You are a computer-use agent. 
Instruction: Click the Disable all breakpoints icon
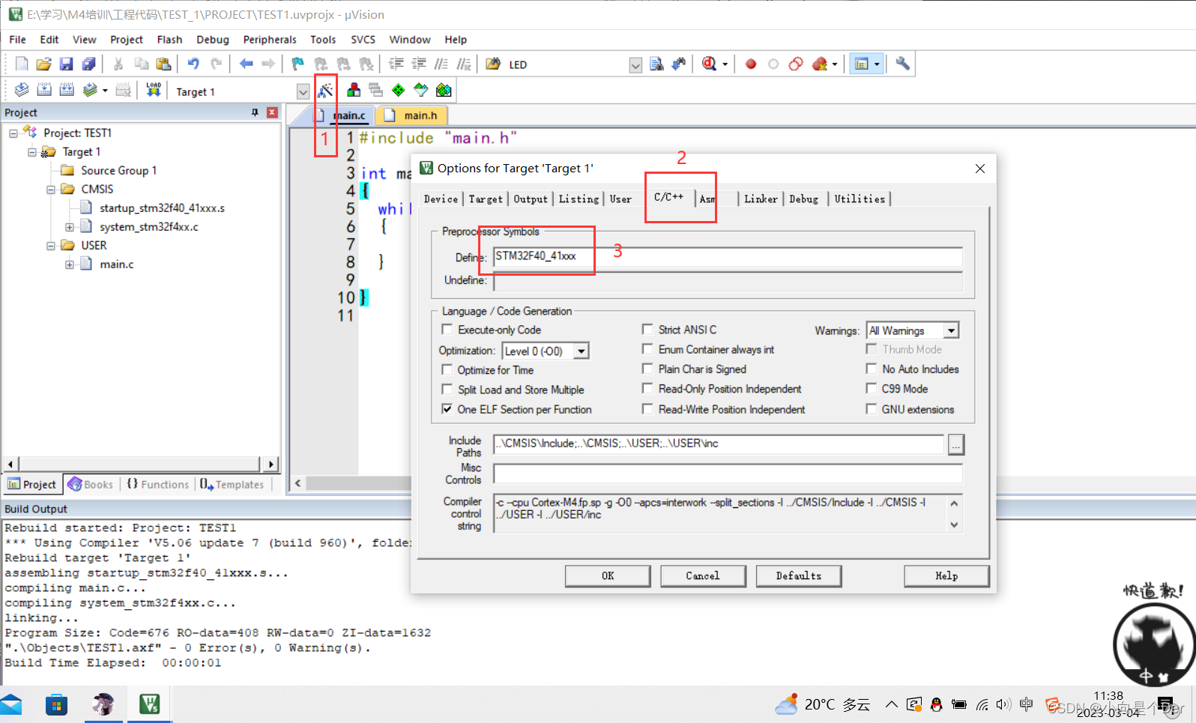pyautogui.click(x=796, y=64)
